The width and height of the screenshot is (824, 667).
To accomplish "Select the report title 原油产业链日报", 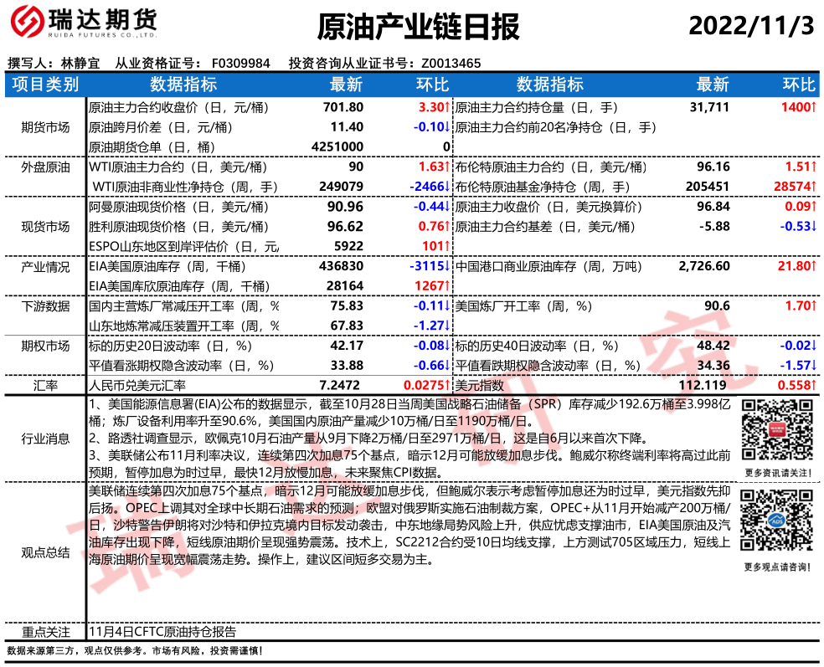I will [x=419, y=27].
